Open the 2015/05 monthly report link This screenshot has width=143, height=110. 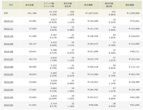(x=9, y=74)
